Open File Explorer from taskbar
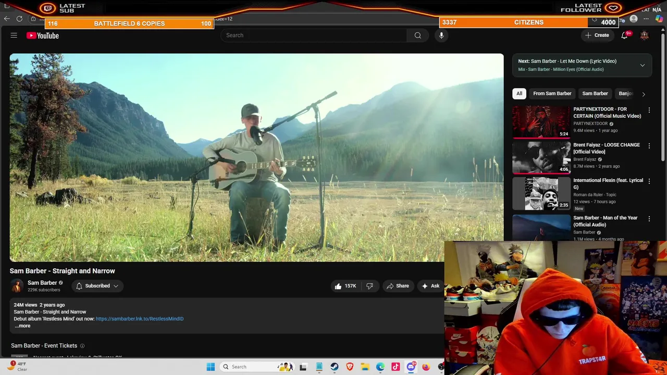667x375 pixels. tap(365, 367)
